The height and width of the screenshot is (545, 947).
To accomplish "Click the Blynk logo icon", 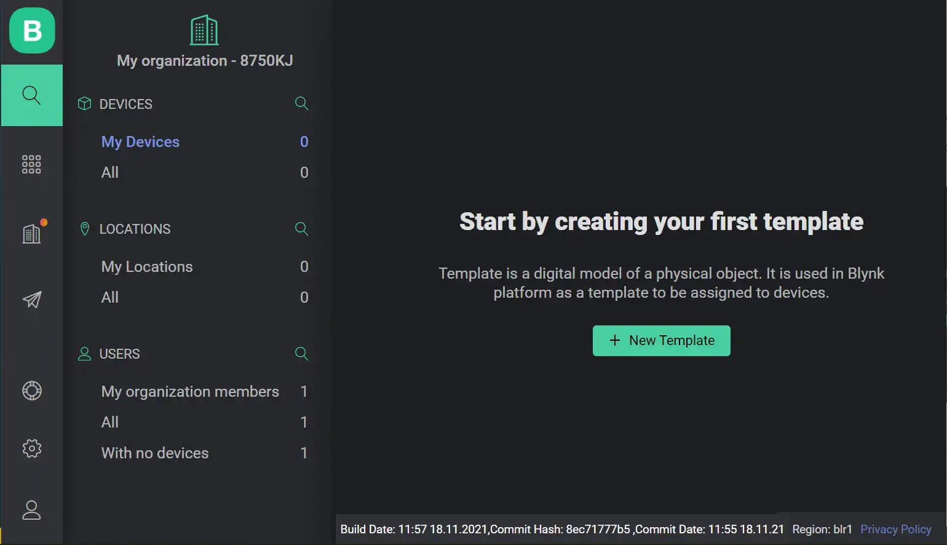I will pos(32,31).
